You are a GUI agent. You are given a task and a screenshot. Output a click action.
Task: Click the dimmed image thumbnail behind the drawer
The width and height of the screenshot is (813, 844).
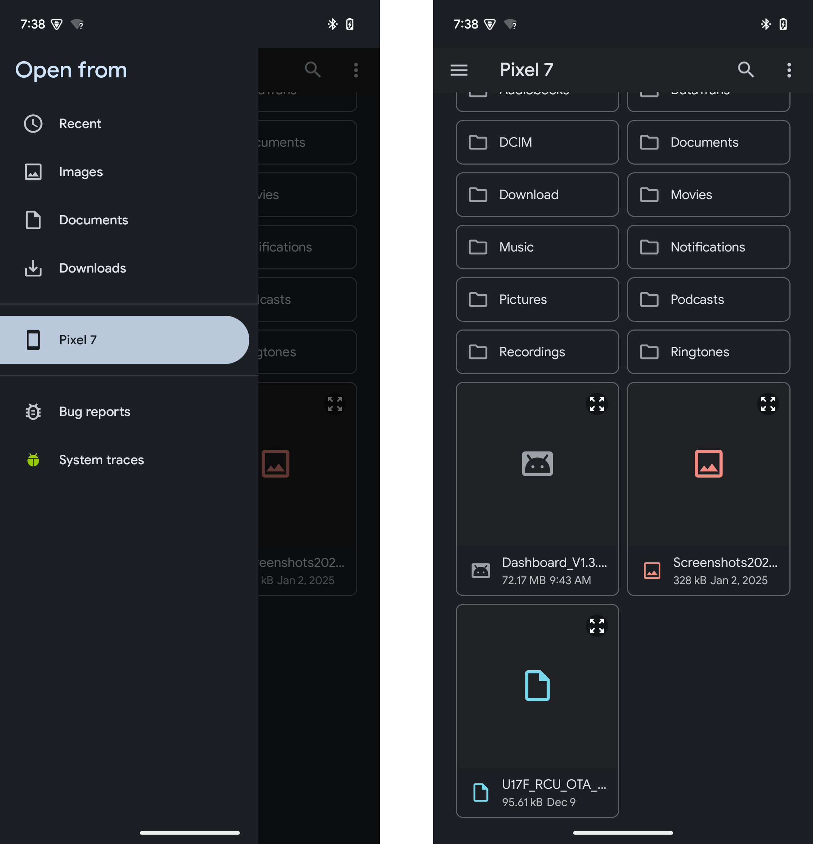click(275, 464)
